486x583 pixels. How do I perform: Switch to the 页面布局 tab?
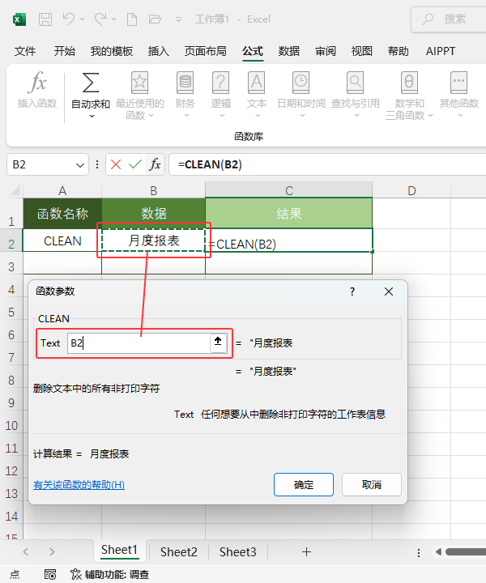[x=205, y=51]
